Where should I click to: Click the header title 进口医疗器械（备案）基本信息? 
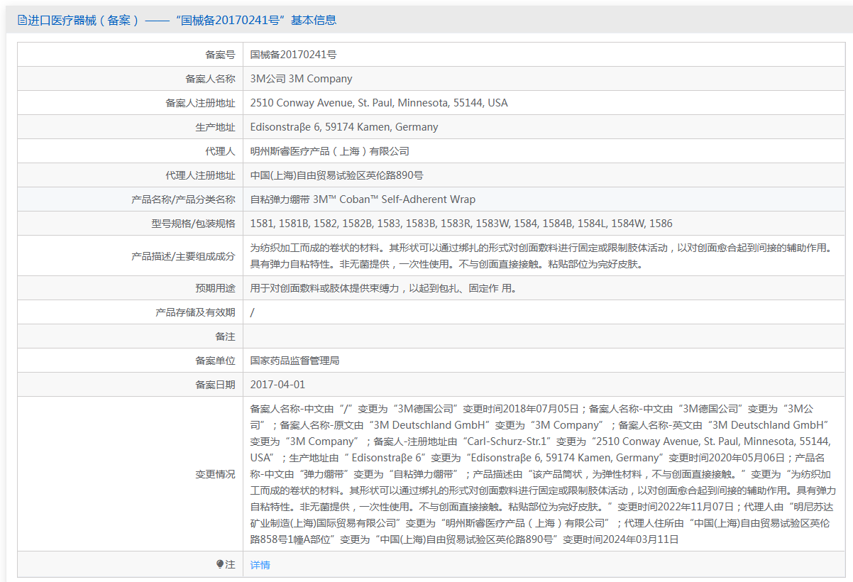tap(177, 20)
